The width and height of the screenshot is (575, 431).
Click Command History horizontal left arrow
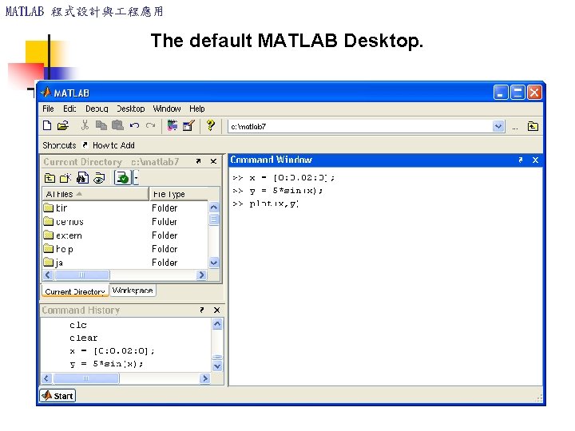[x=46, y=378]
